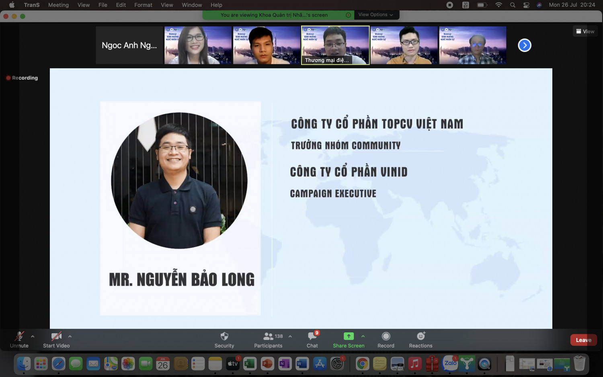Launch PowerPoint from the Dock
The width and height of the screenshot is (603, 377).
click(x=267, y=364)
